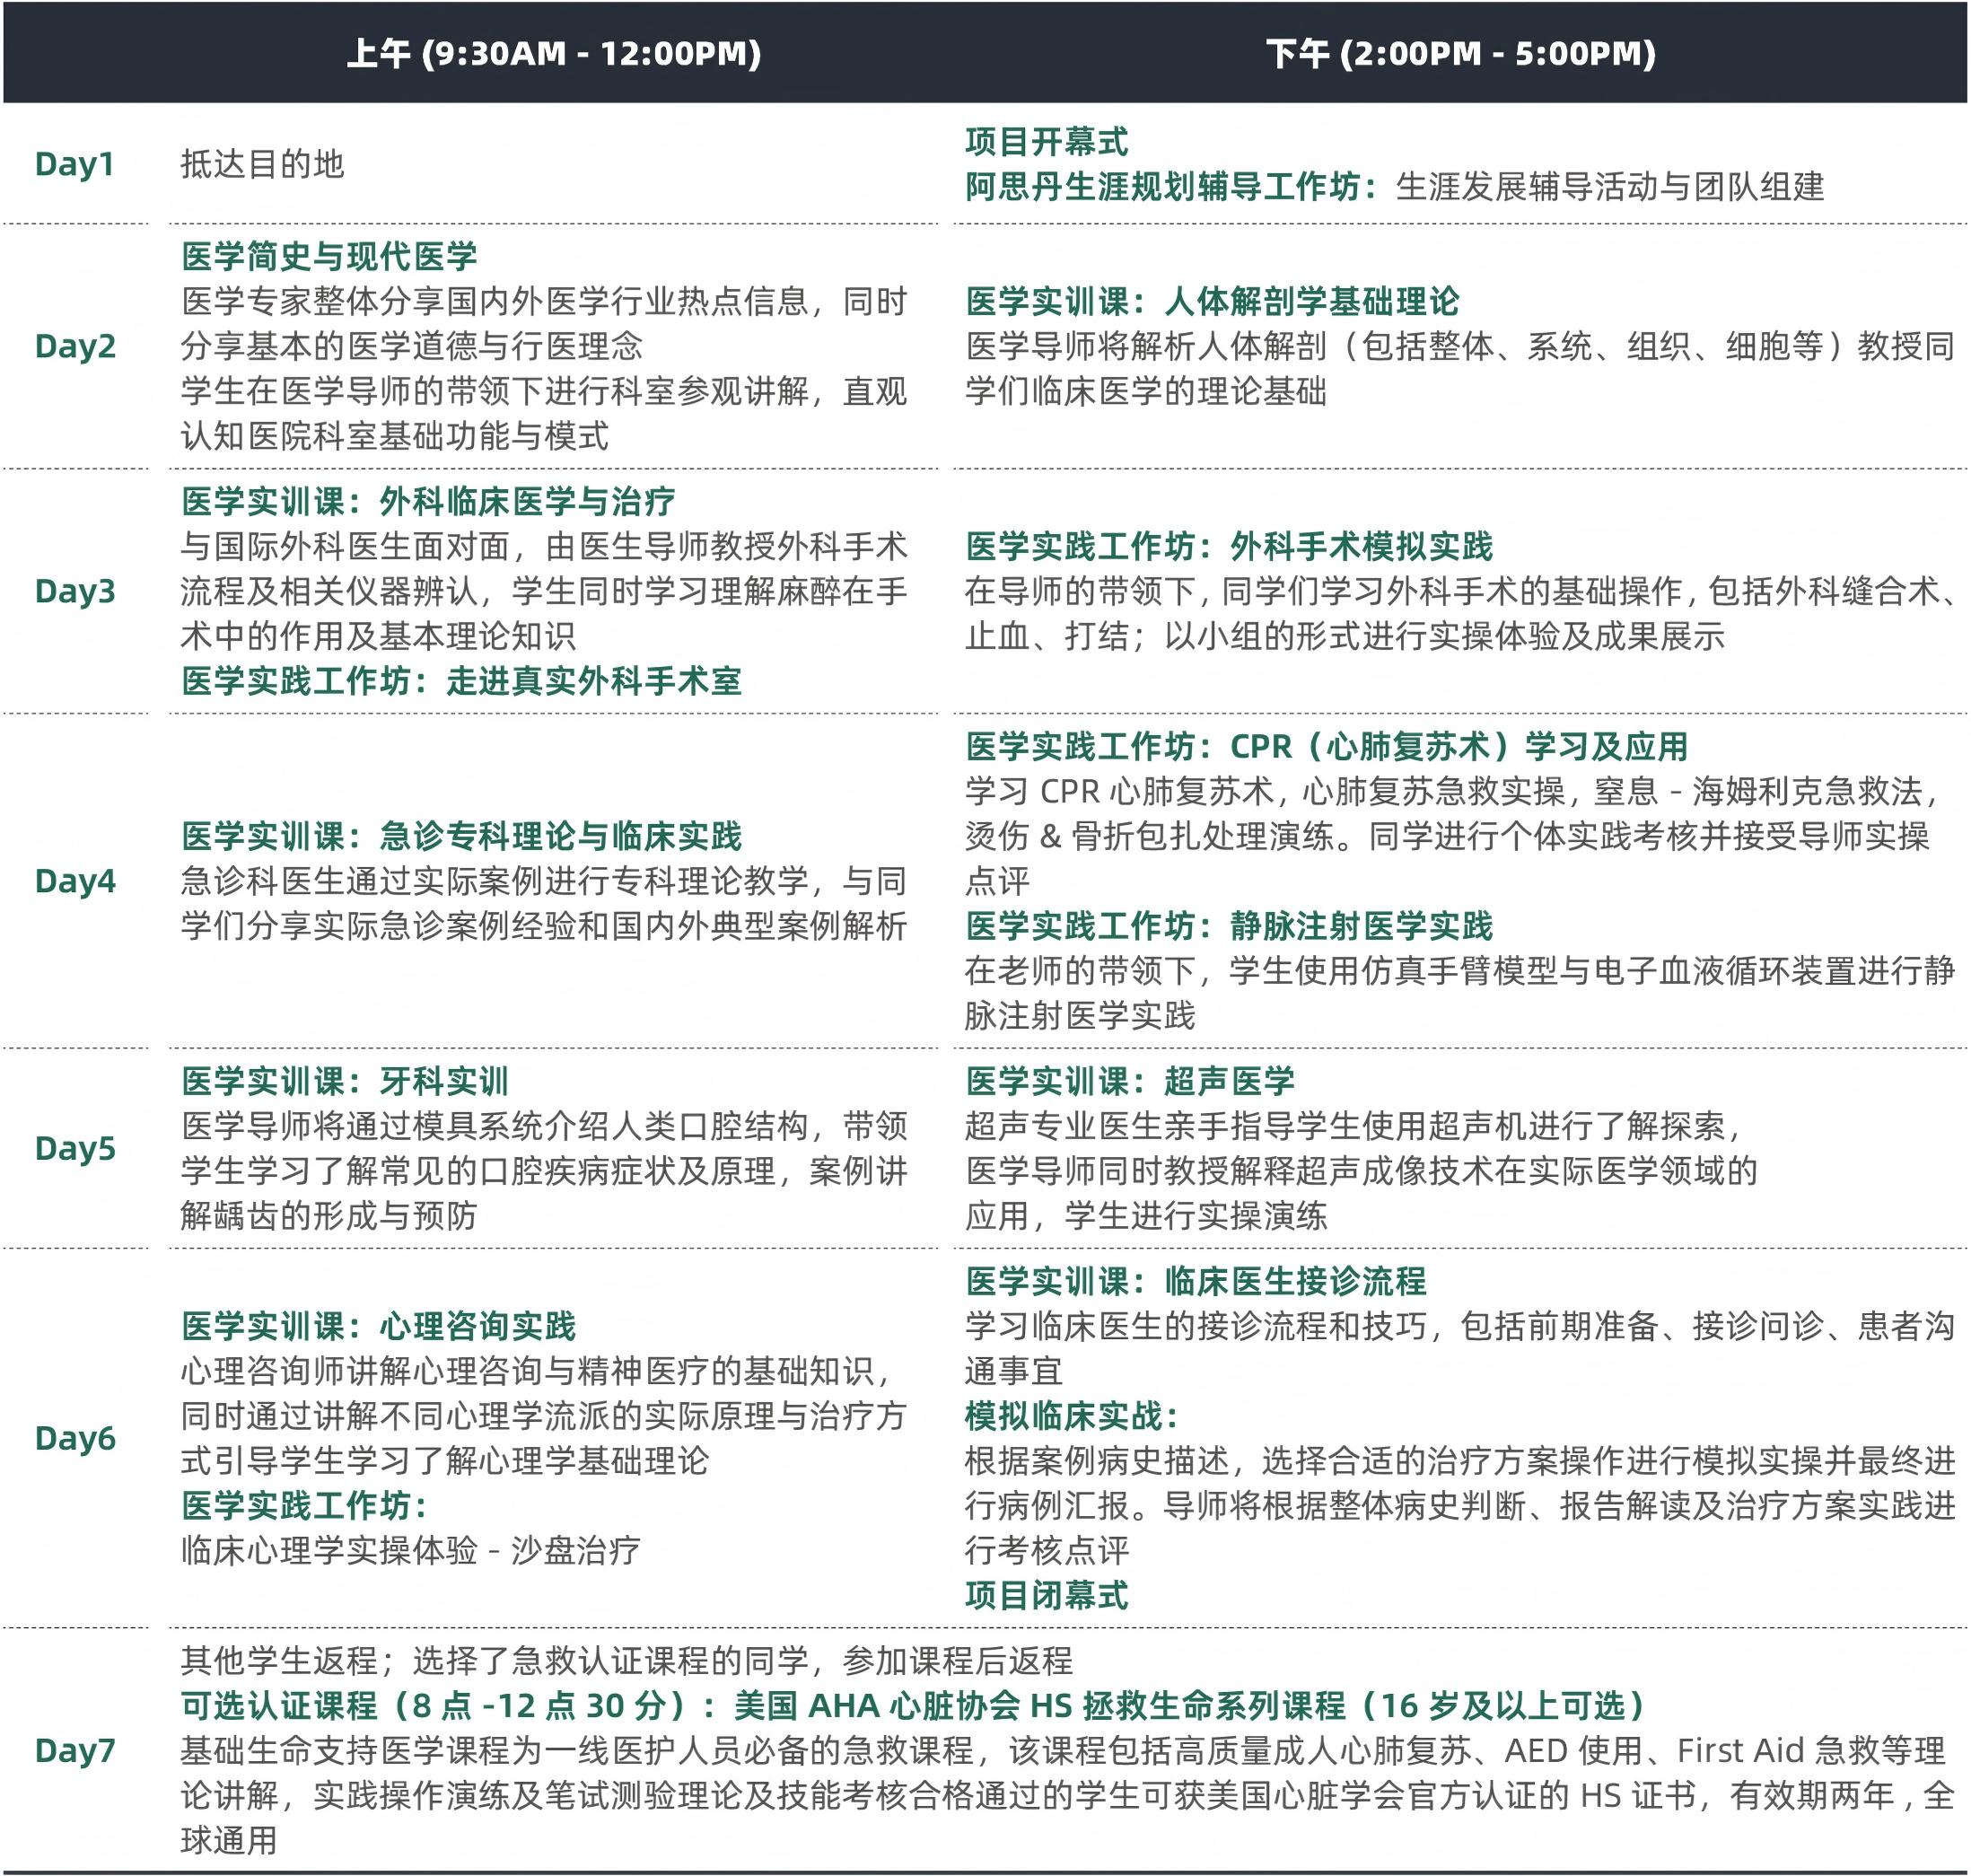Click the 超声医学 course title
Image resolution: width=1971 pixels, height=1876 pixels.
click(x=1228, y=1081)
